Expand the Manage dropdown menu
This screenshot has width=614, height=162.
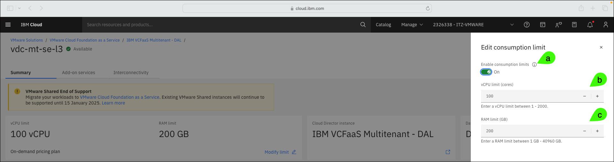coord(412,25)
